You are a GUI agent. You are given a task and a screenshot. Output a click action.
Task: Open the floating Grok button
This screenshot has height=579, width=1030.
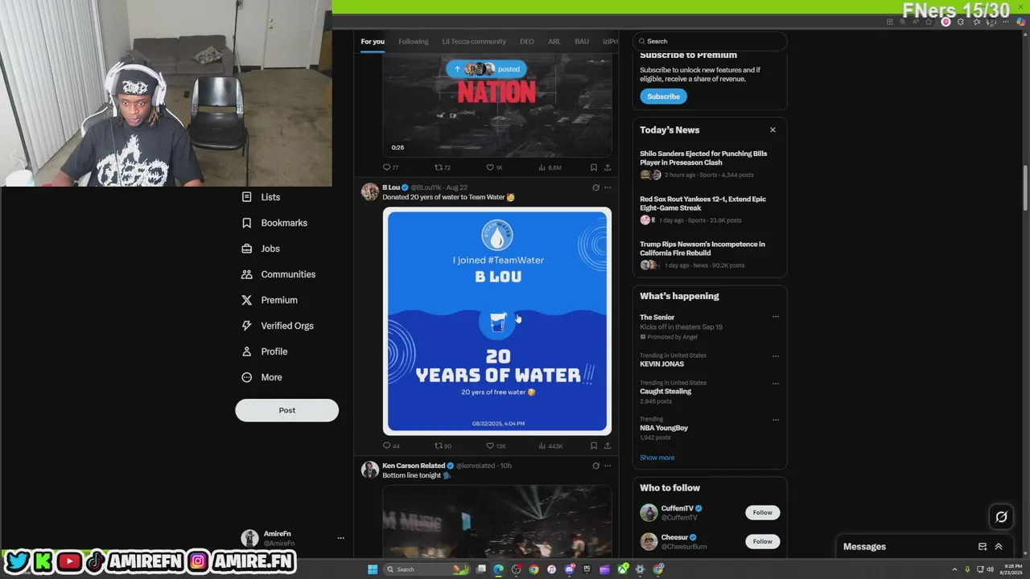click(x=1001, y=517)
